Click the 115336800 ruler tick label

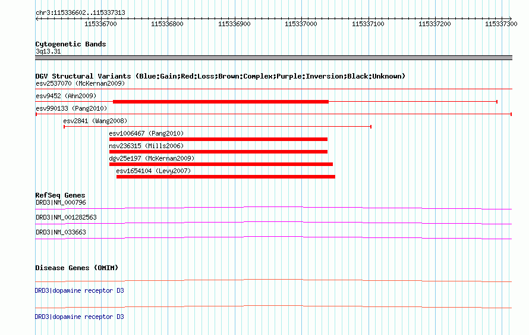click(168, 24)
